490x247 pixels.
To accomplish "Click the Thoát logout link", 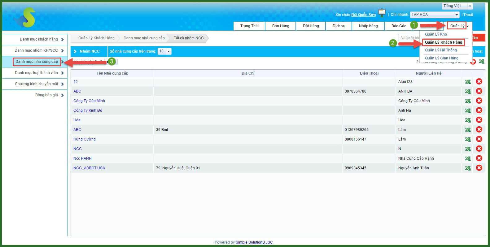I will (x=468, y=15).
